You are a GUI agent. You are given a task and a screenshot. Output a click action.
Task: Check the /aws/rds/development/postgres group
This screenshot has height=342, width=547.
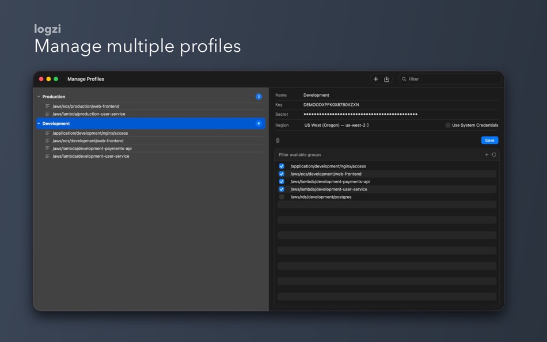(x=282, y=196)
